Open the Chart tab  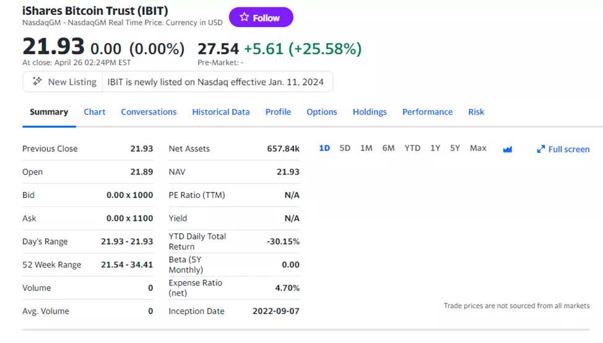[x=95, y=112]
